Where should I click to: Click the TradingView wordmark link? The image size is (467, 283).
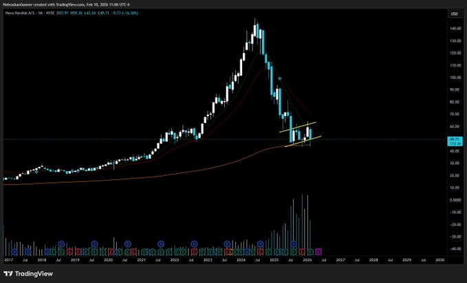click(34, 274)
